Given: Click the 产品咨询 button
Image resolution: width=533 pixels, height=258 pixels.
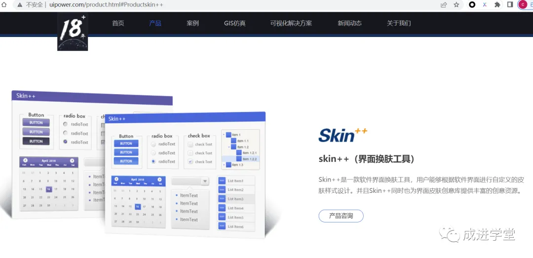Looking at the screenshot, I should tap(341, 216).
